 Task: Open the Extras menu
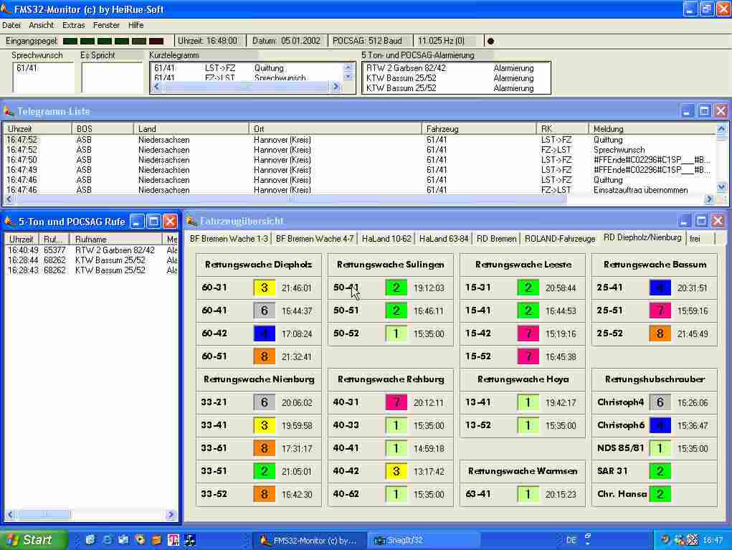point(73,25)
